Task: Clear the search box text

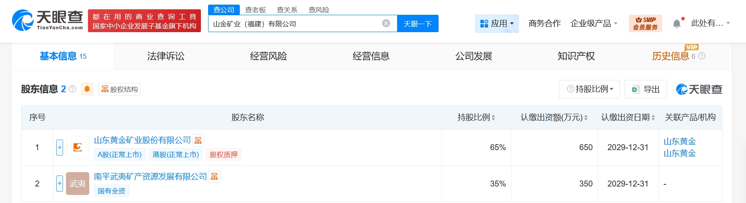Action: (x=386, y=23)
